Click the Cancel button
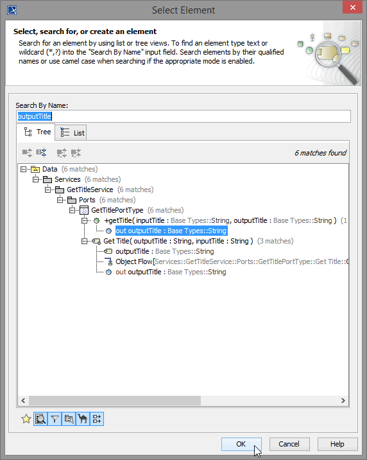 289,444
